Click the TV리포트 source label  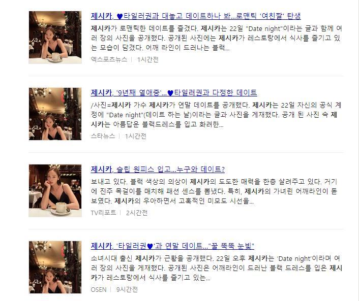[x=104, y=213]
